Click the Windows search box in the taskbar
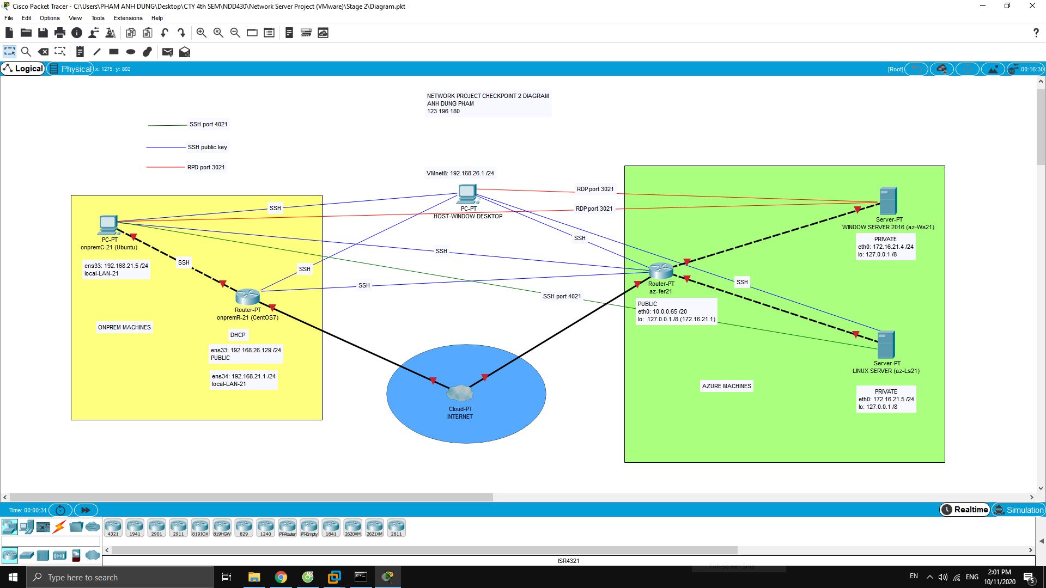Viewport: 1046px width, 588px height. point(120,577)
